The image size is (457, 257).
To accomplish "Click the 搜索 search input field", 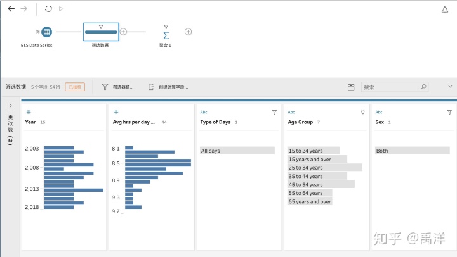I will click(390, 87).
